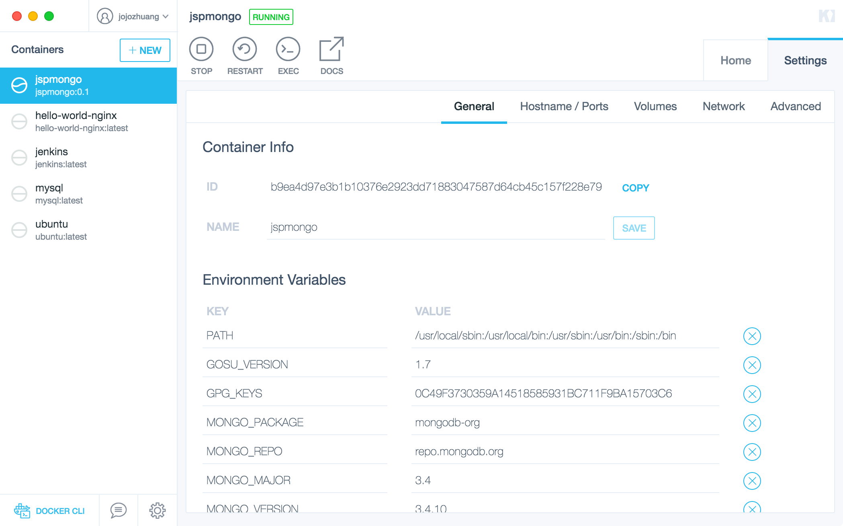Create a NEW container
Screen dimensions: 843x526
145,50
